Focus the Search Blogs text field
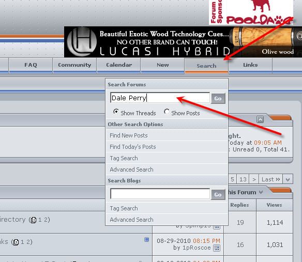The image size is (302, 262). point(160,194)
